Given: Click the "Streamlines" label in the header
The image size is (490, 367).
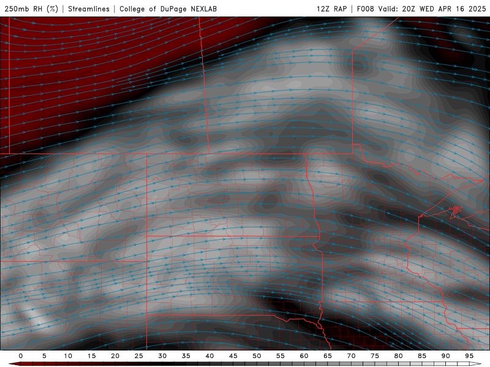Looking at the screenshot, I should [89, 9].
